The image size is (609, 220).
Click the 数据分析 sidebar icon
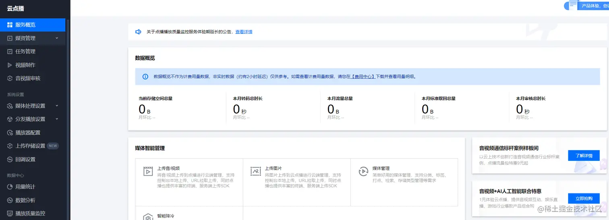(10, 200)
